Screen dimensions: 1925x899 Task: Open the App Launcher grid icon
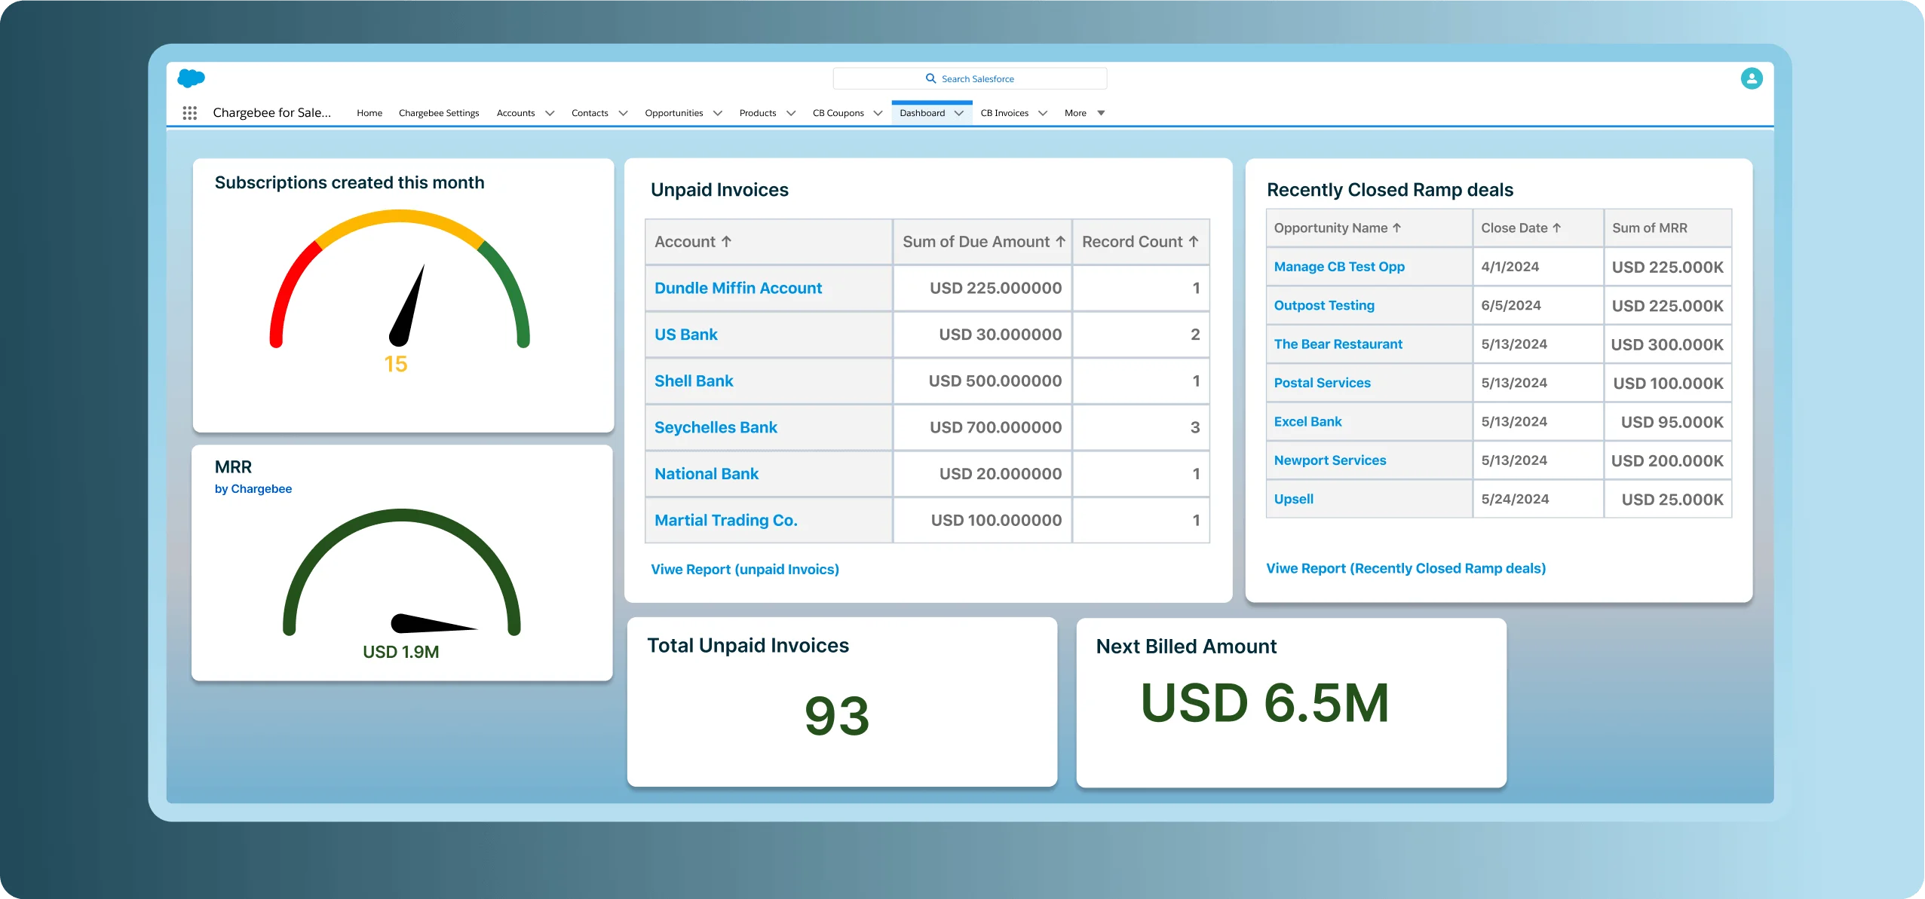pyautogui.click(x=190, y=113)
